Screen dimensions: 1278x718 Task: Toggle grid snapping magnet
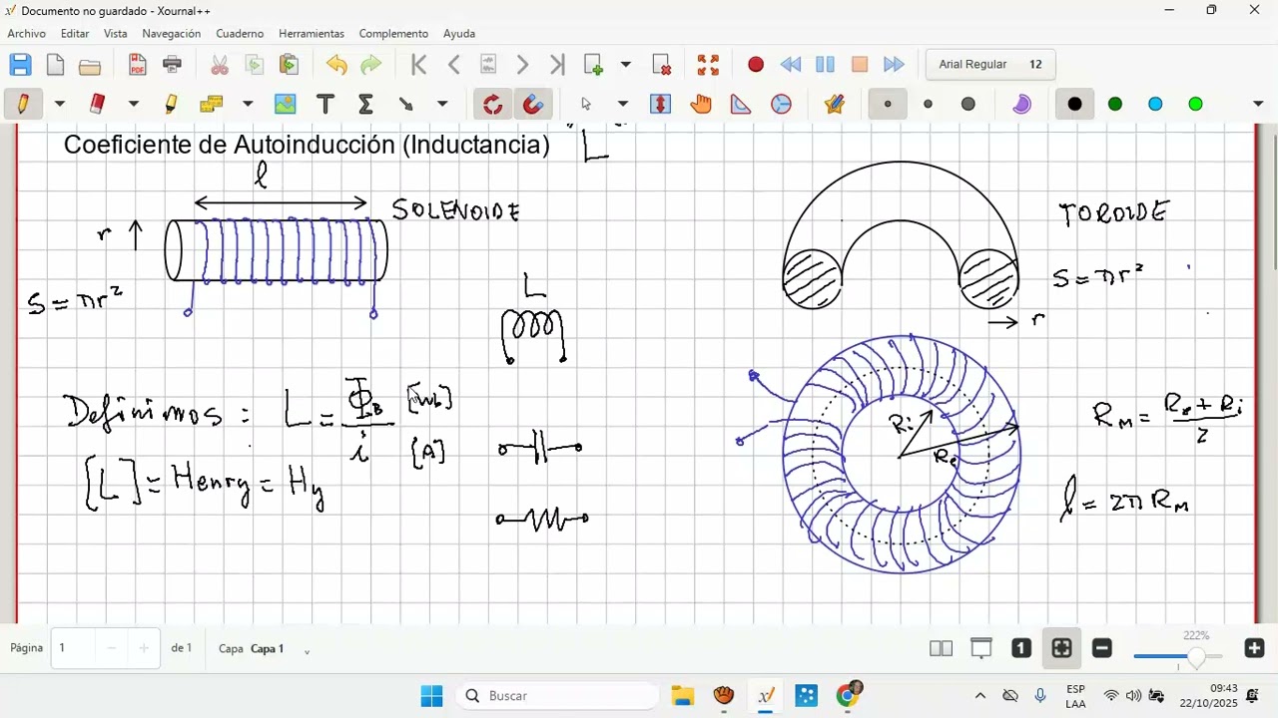click(x=532, y=104)
